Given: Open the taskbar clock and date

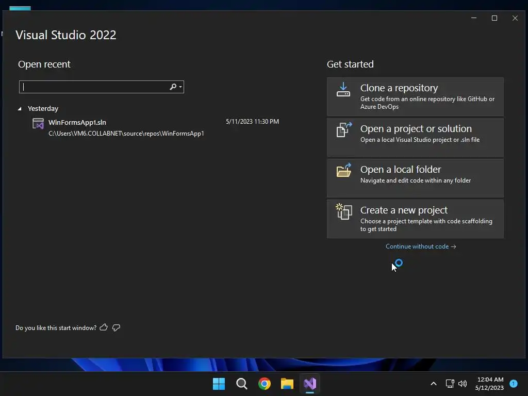Looking at the screenshot, I should click(490, 384).
